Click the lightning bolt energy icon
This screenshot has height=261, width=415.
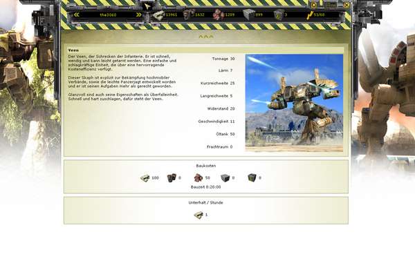[310, 15]
